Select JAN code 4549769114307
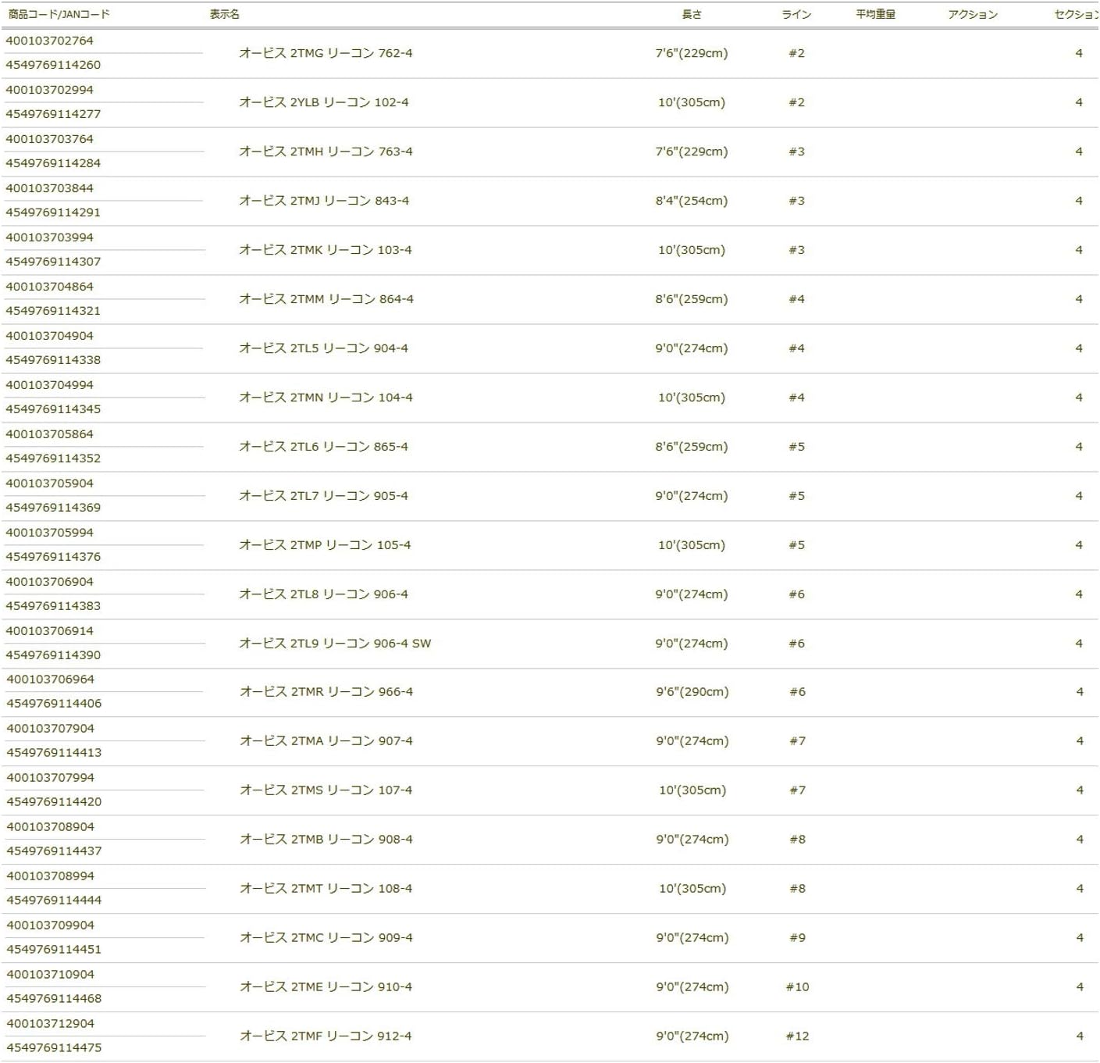The image size is (1100, 1063). tap(53, 262)
